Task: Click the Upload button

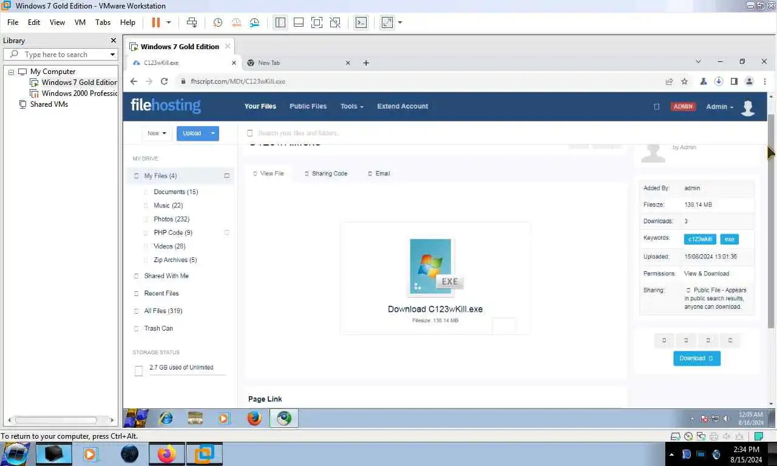Action: click(192, 133)
